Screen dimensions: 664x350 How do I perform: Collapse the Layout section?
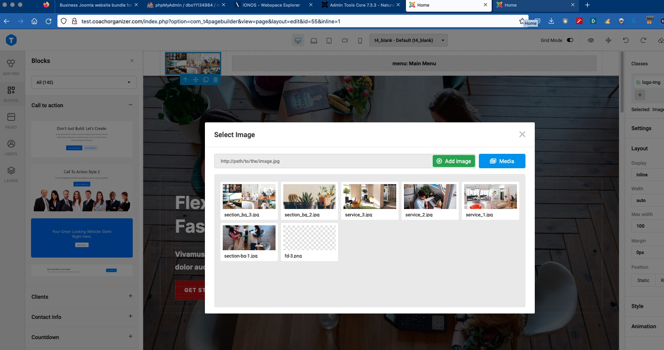pyautogui.click(x=640, y=148)
